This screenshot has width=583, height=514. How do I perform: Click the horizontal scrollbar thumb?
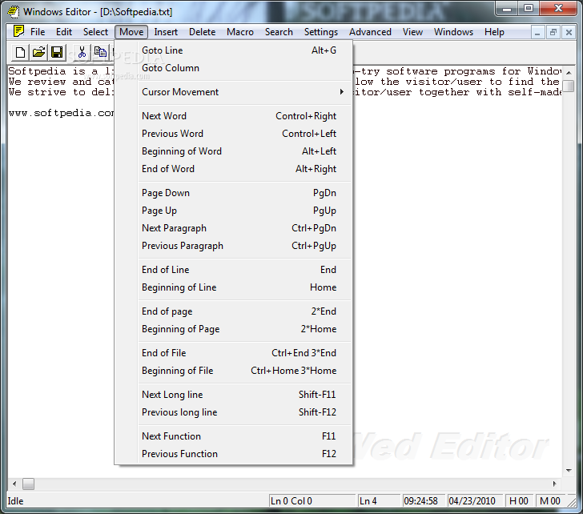28,484
